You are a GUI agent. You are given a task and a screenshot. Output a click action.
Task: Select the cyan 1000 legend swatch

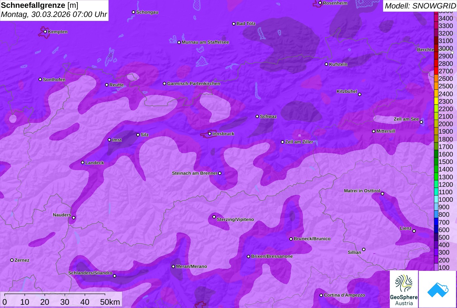(436, 199)
